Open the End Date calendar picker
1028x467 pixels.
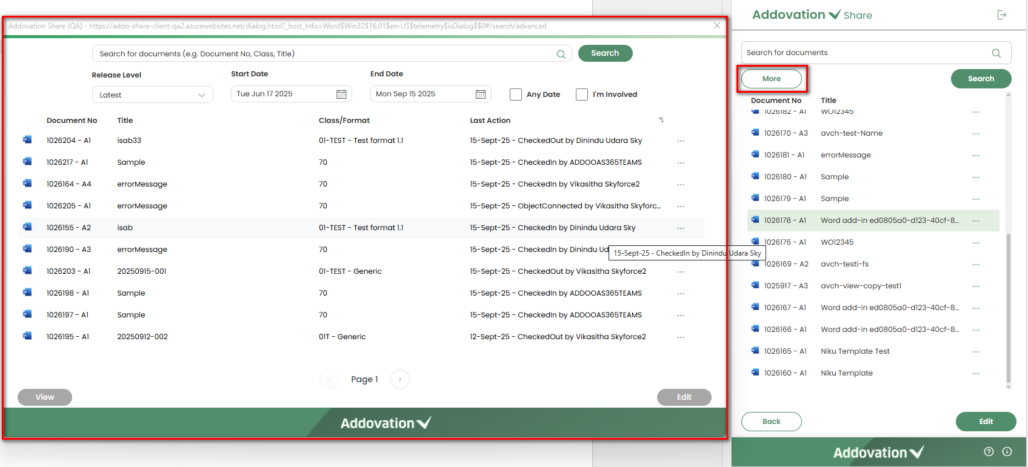[481, 94]
